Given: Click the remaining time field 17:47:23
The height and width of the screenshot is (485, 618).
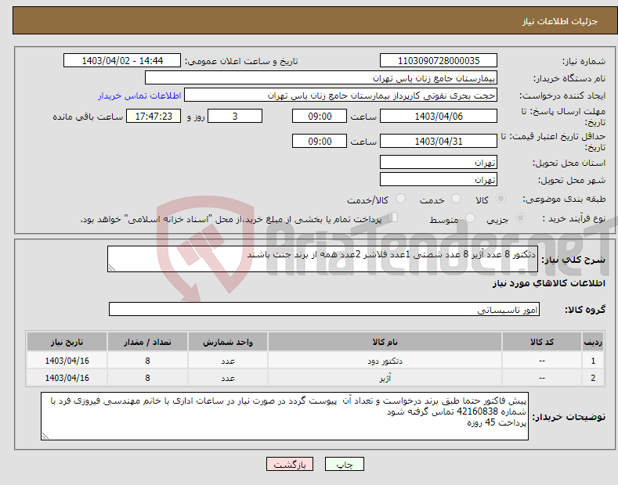Looking at the screenshot, I should pyautogui.click(x=154, y=116).
